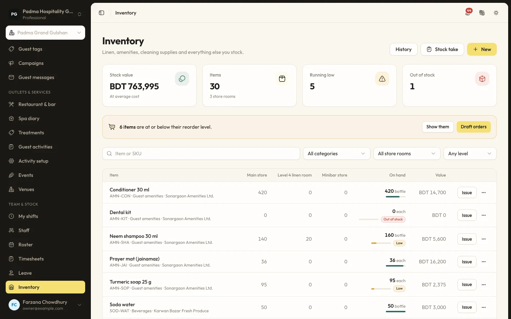Click the stock level bar for Turmeric soap

click(x=381, y=289)
